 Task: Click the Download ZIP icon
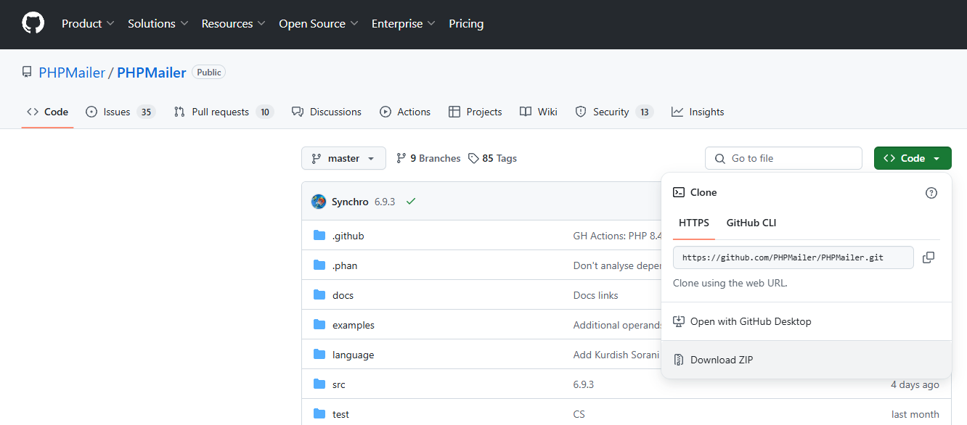click(679, 360)
